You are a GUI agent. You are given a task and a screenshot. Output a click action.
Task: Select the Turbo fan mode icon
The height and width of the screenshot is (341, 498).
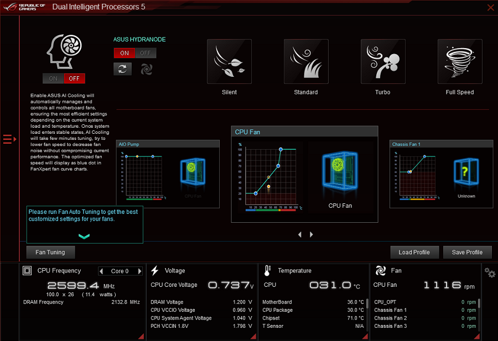pos(383,61)
